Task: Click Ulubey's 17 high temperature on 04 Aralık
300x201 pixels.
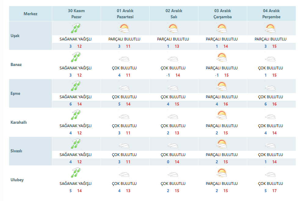Action: pyautogui.click(x=274, y=191)
